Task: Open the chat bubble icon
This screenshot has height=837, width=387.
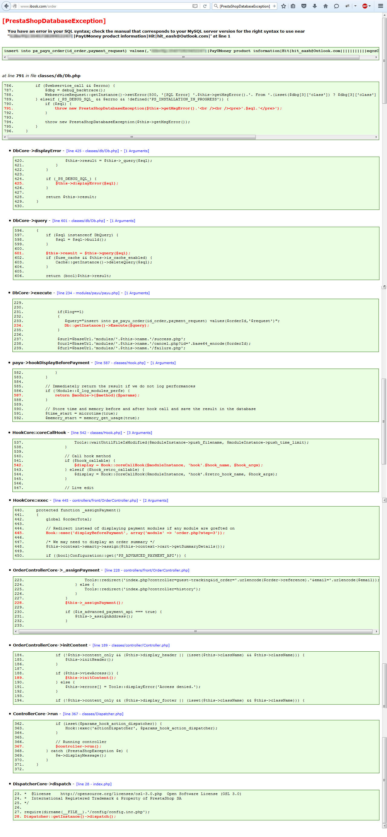Action: click(336, 6)
